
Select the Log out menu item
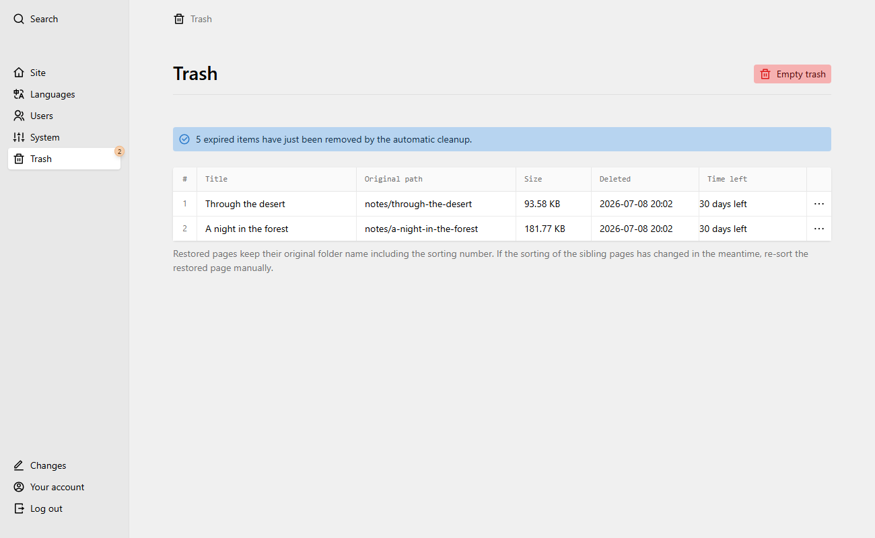pos(65,508)
